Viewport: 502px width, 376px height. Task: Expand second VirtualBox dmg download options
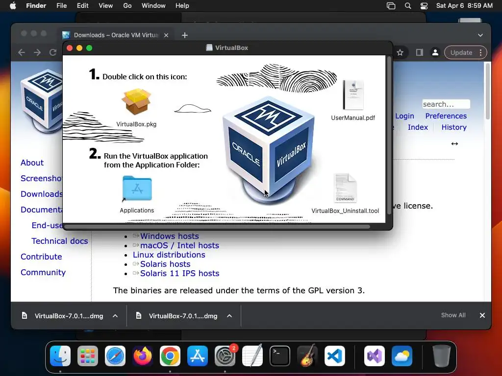[x=229, y=316]
